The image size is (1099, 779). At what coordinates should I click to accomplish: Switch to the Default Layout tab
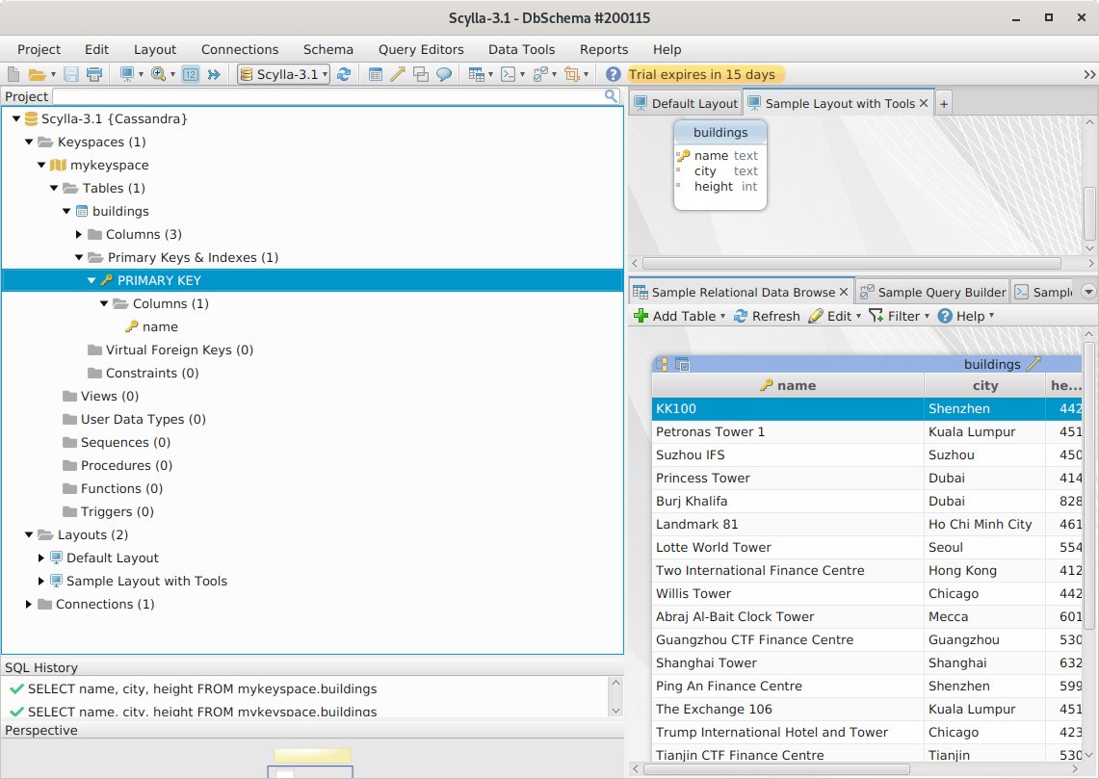[686, 104]
